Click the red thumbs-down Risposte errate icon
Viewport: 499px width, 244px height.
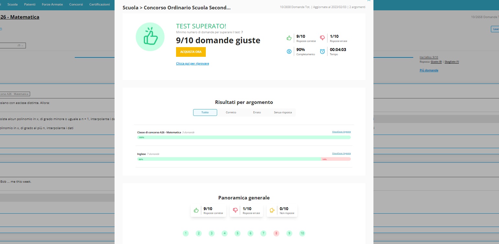[x=322, y=38]
